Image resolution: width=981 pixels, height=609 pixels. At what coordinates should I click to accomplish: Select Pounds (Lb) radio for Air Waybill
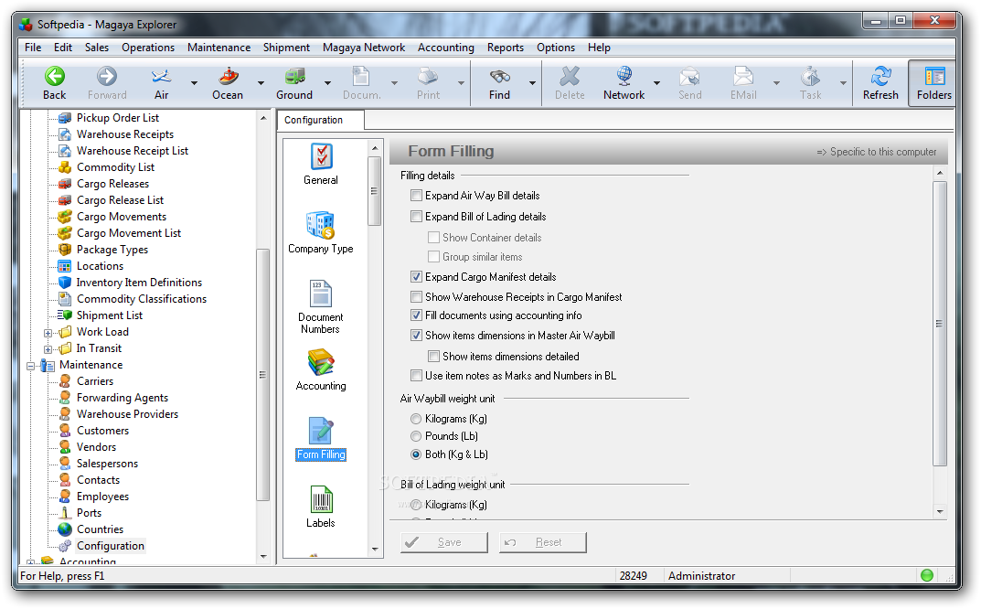[x=416, y=436]
